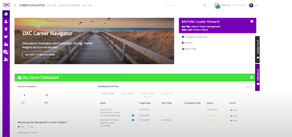Image resolution: width=292 pixels, height=137 pixels.
Task: Click the search magnifier icon
Action: (205, 5)
